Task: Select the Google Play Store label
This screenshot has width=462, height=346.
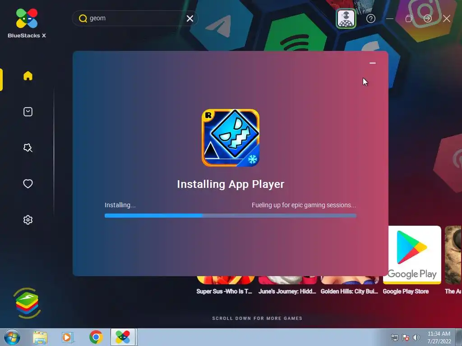Action: pyautogui.click(x=406, y=291)
